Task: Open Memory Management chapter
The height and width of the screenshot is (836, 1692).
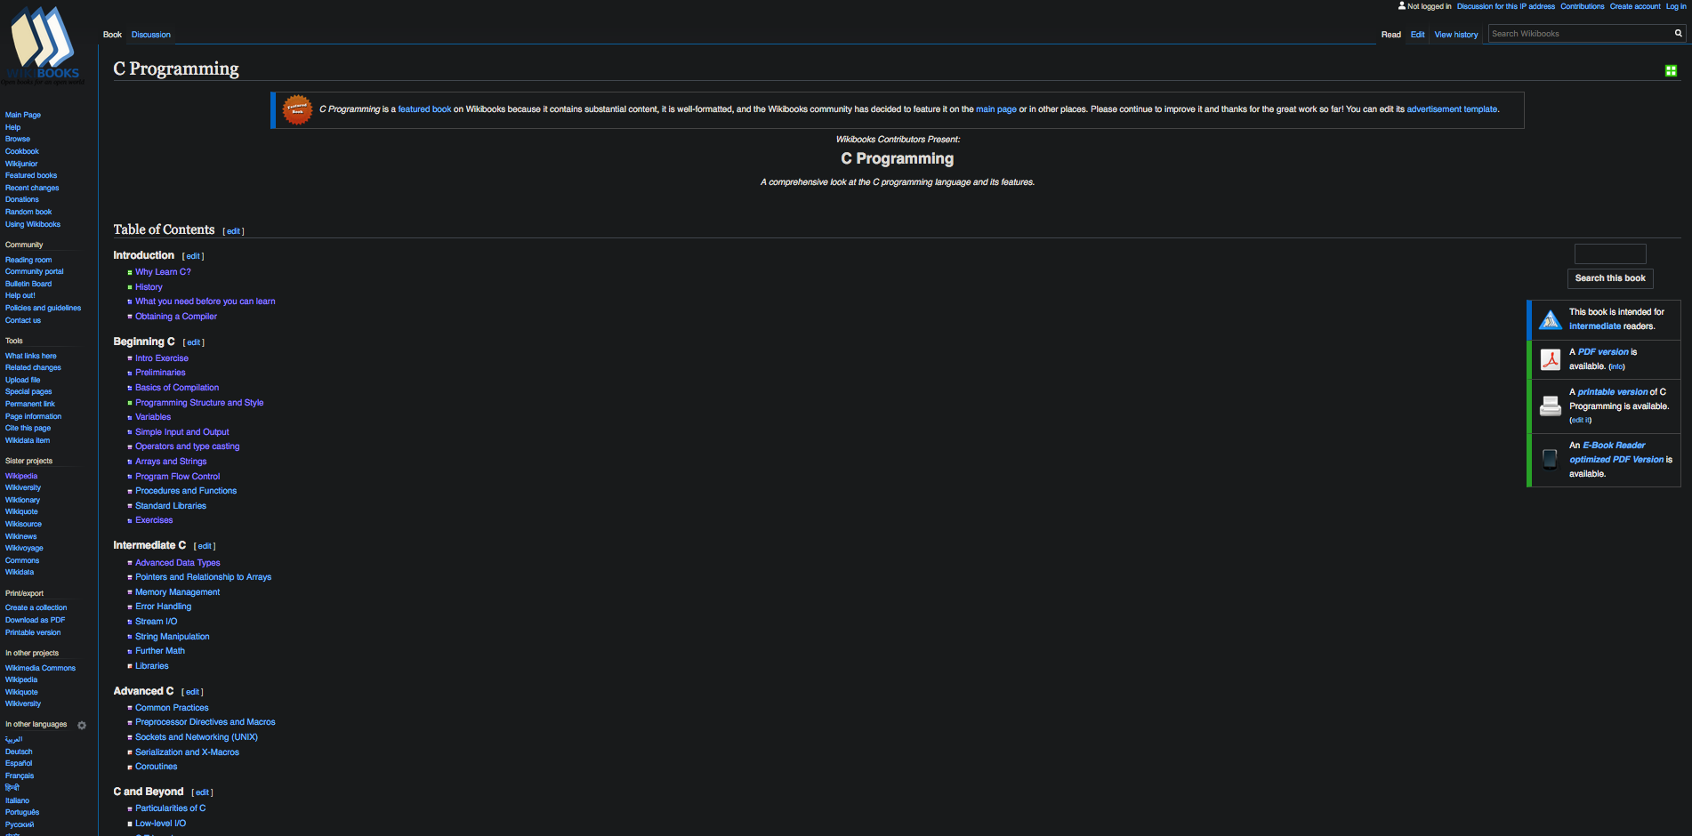Action: click(178, 592)
